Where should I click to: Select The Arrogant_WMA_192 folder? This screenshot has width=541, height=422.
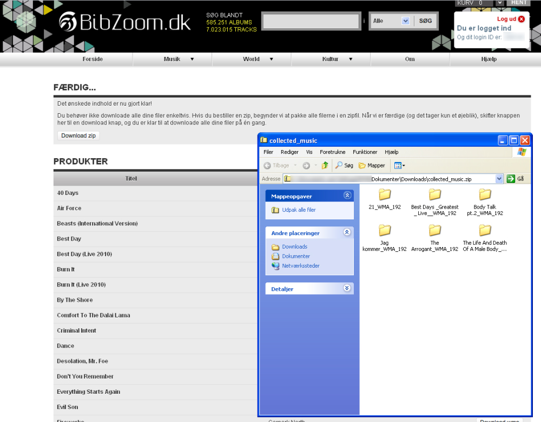click(x=434, y=237)
